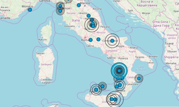Click the Marseille label
Image resolution: width=179 pixels, height=107 pixels.
[x=5, y=18]
